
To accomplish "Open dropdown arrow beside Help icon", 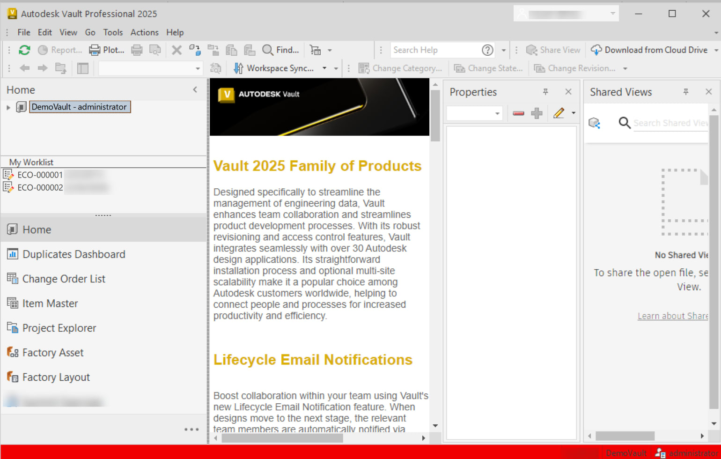I will click(x=504, y=50).
